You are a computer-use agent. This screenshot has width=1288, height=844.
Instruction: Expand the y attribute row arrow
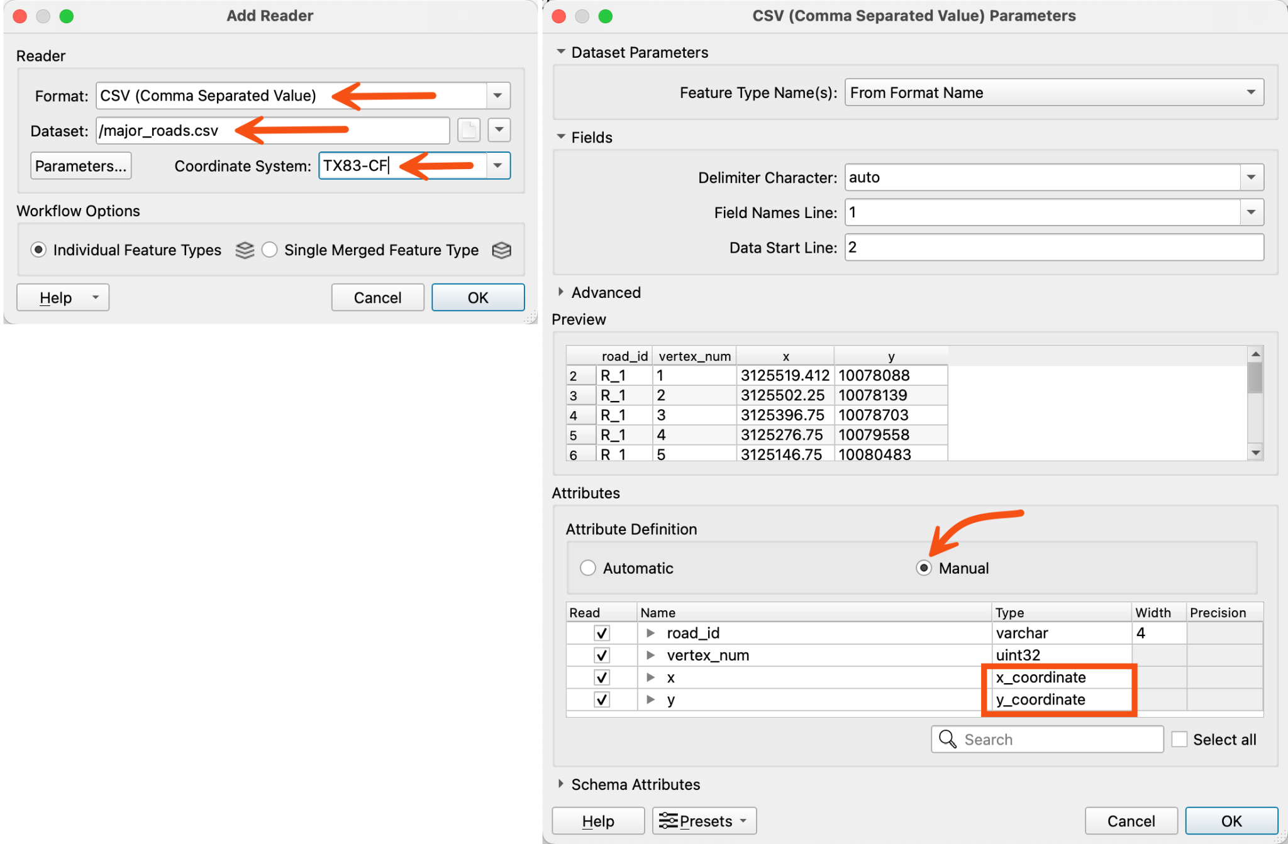651,699
